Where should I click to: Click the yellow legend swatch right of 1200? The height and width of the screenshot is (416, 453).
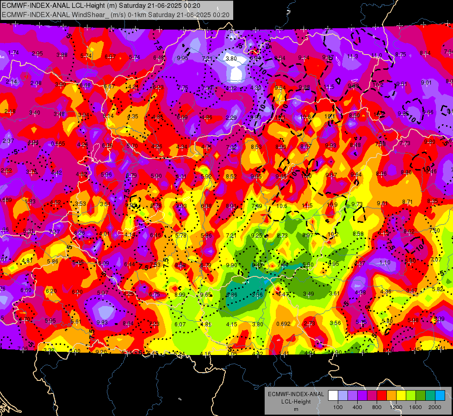click(x=401, y=396)
